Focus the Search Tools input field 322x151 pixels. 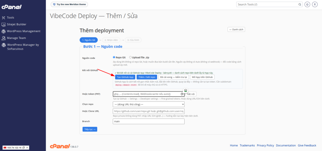(267, 4)
